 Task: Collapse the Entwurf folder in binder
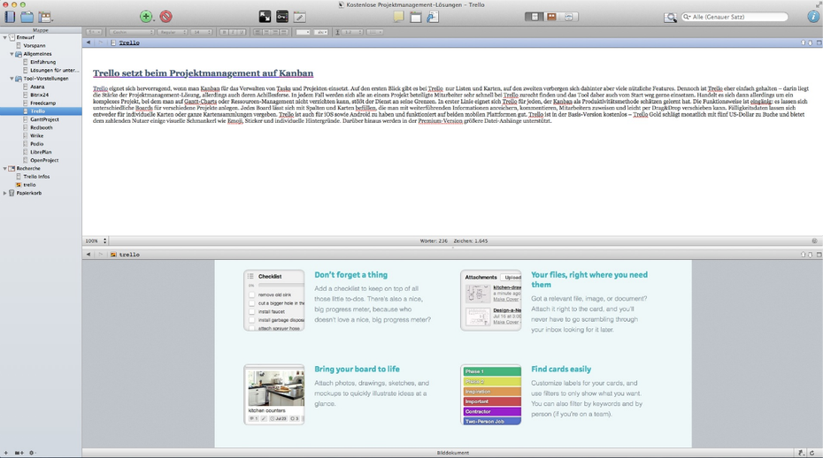pos(4,38)
